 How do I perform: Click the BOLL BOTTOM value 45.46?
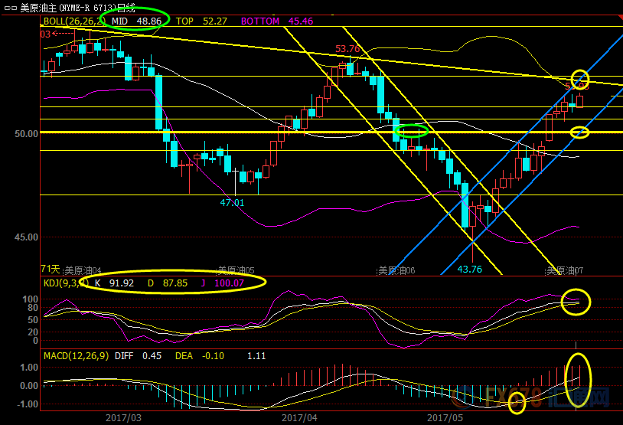point(301,21)
